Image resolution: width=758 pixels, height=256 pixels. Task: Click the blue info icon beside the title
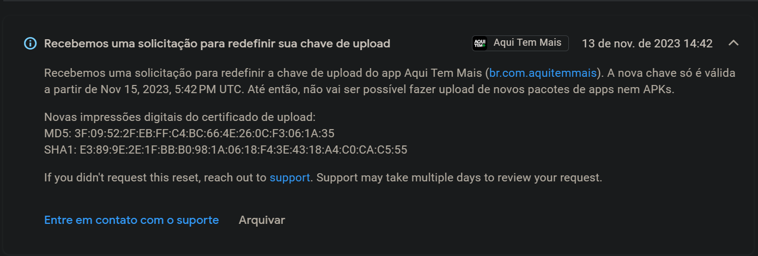tap(31, 44)
